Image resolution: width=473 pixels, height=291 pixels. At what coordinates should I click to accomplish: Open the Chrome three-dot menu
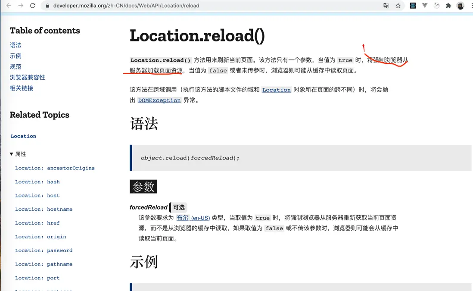pos(471,6)
